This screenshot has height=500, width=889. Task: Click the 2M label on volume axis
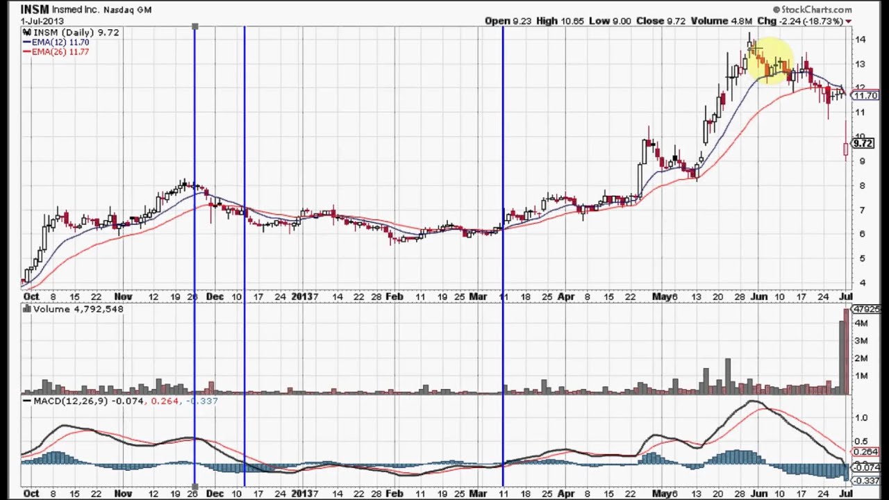coord(861,358)
